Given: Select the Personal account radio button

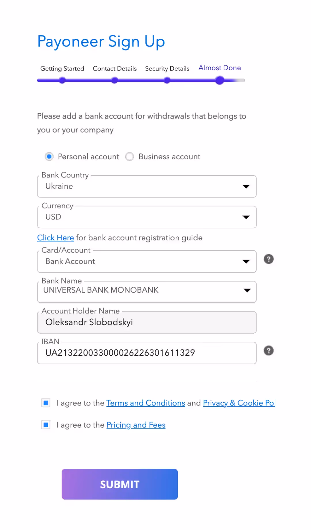Looking at the screenshot, I should [49, 156].
